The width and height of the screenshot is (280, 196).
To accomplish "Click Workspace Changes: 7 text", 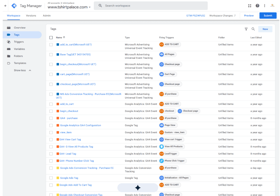I will pyautogui.click(x=222, y=16).
